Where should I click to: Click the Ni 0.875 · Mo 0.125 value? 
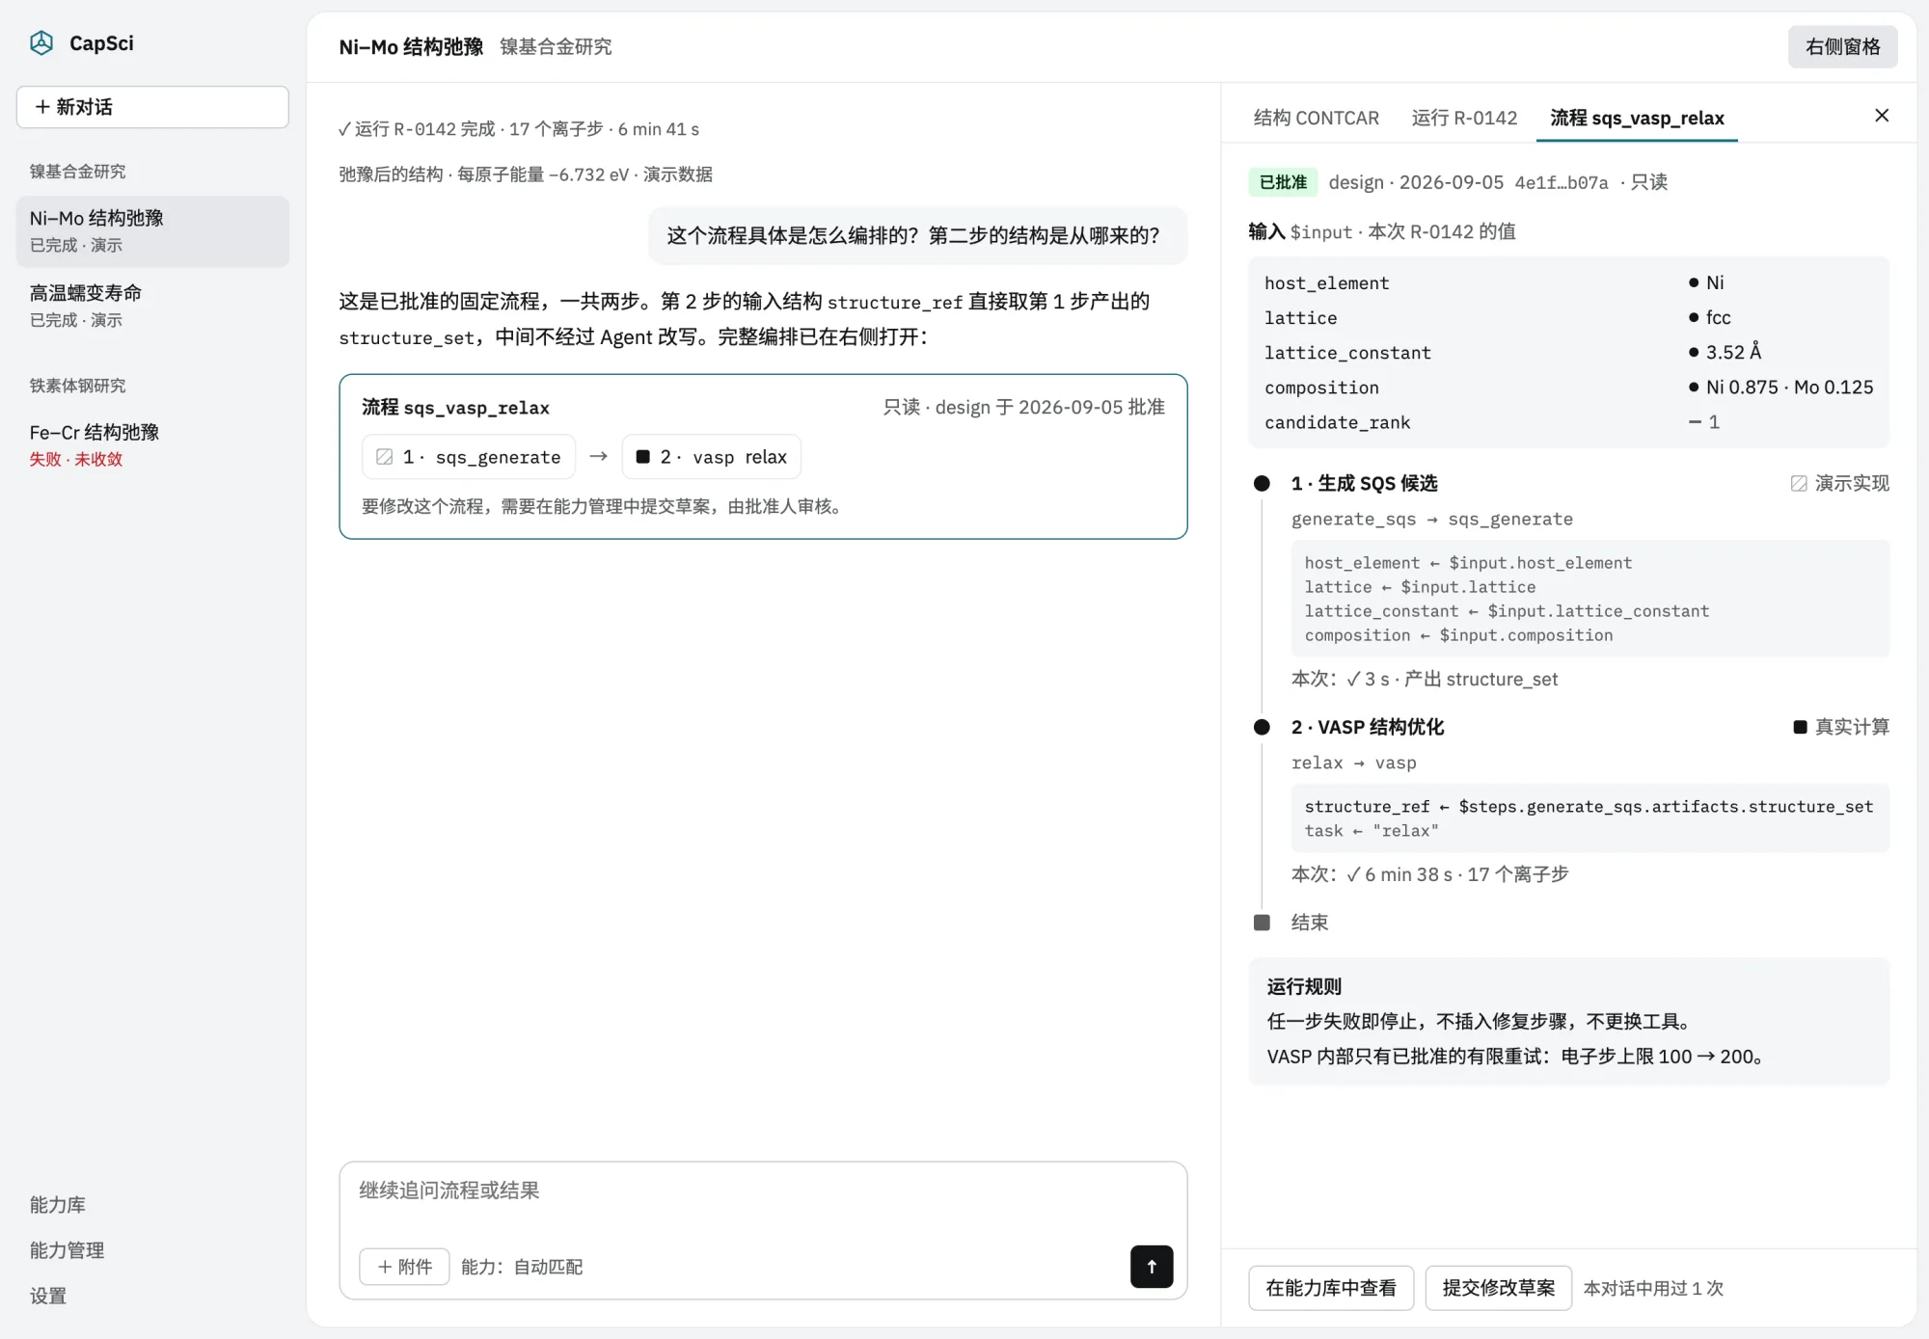click(1789, 388)
